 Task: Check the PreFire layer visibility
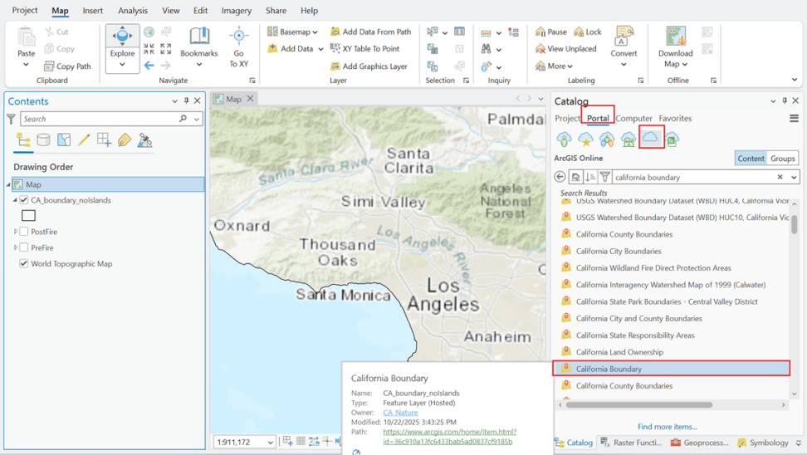(x=24, y=247)
